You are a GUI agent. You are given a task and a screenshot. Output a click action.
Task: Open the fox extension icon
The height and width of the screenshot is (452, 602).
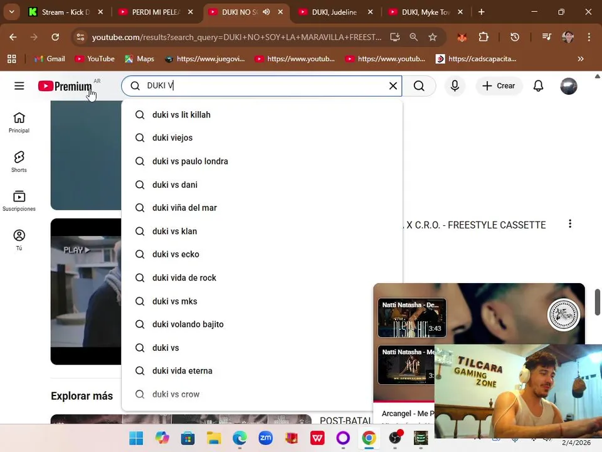pyautogui.click(x=462, y=37)
